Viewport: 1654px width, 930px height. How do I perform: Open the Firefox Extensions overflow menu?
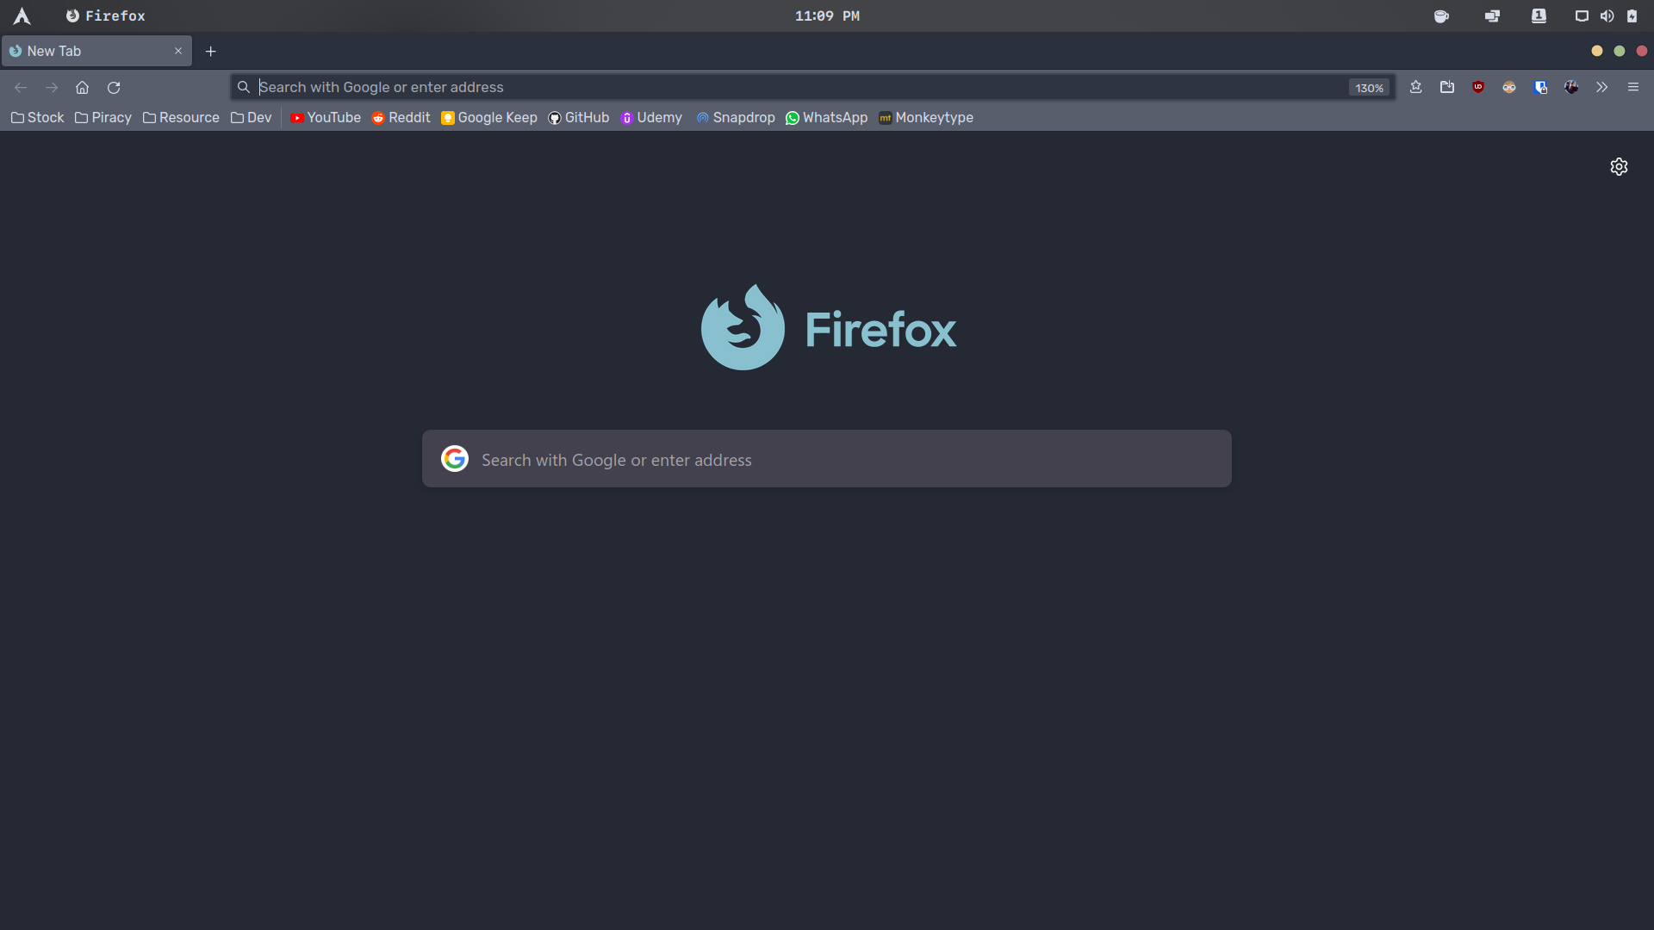click(x=1601, y=88)
